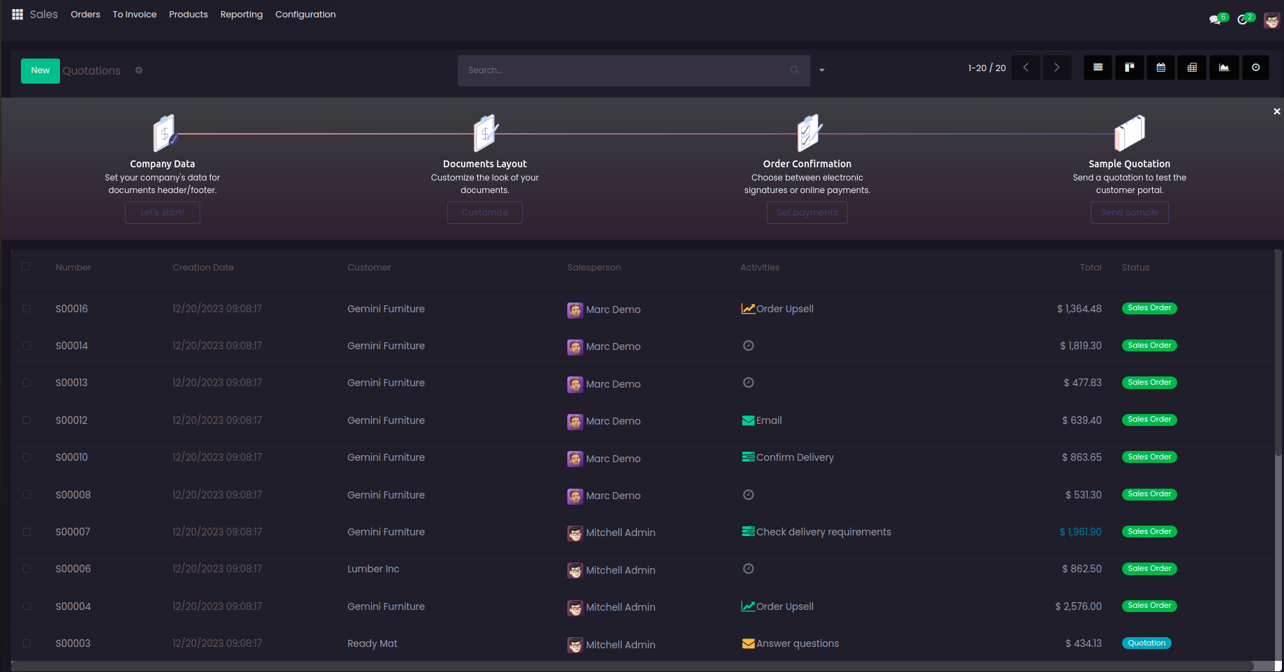Click the gear icon beside Quotations
This screenshot has height=672, width=1284.
coord(139,70)
